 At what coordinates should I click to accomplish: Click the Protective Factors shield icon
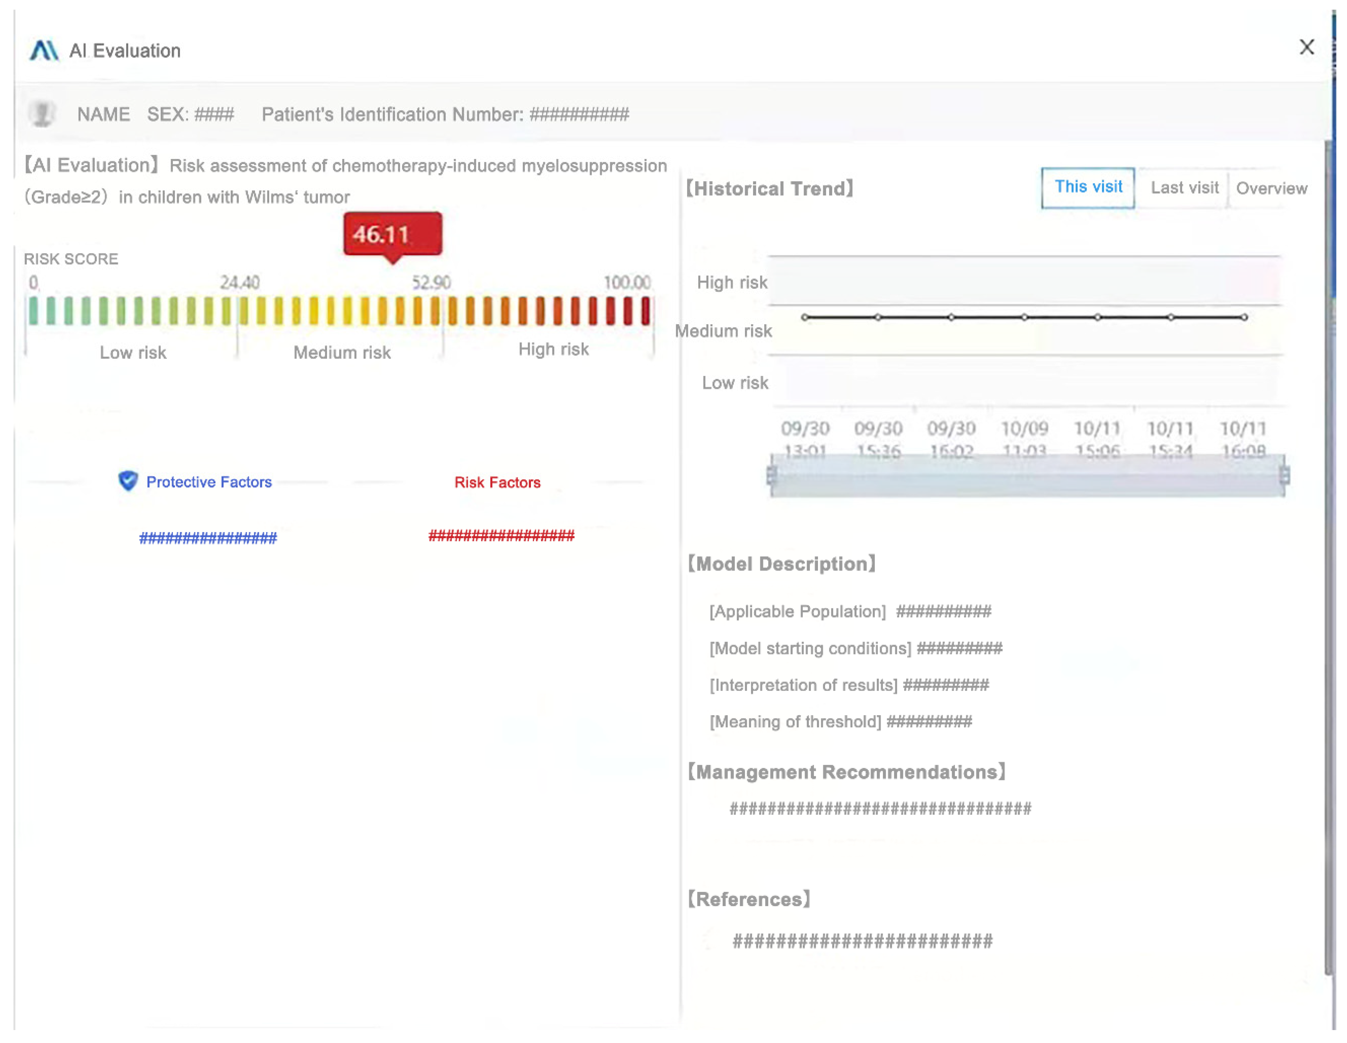128,481
